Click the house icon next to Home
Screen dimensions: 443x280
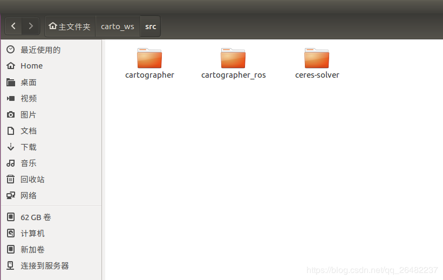(11, 66)
